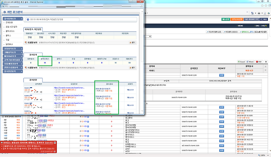The height and width of the screenshot is (157, 271).
Task: Click the sort-up arrow beside the 클릭일시 column header
Action: (x=266, y=66)
